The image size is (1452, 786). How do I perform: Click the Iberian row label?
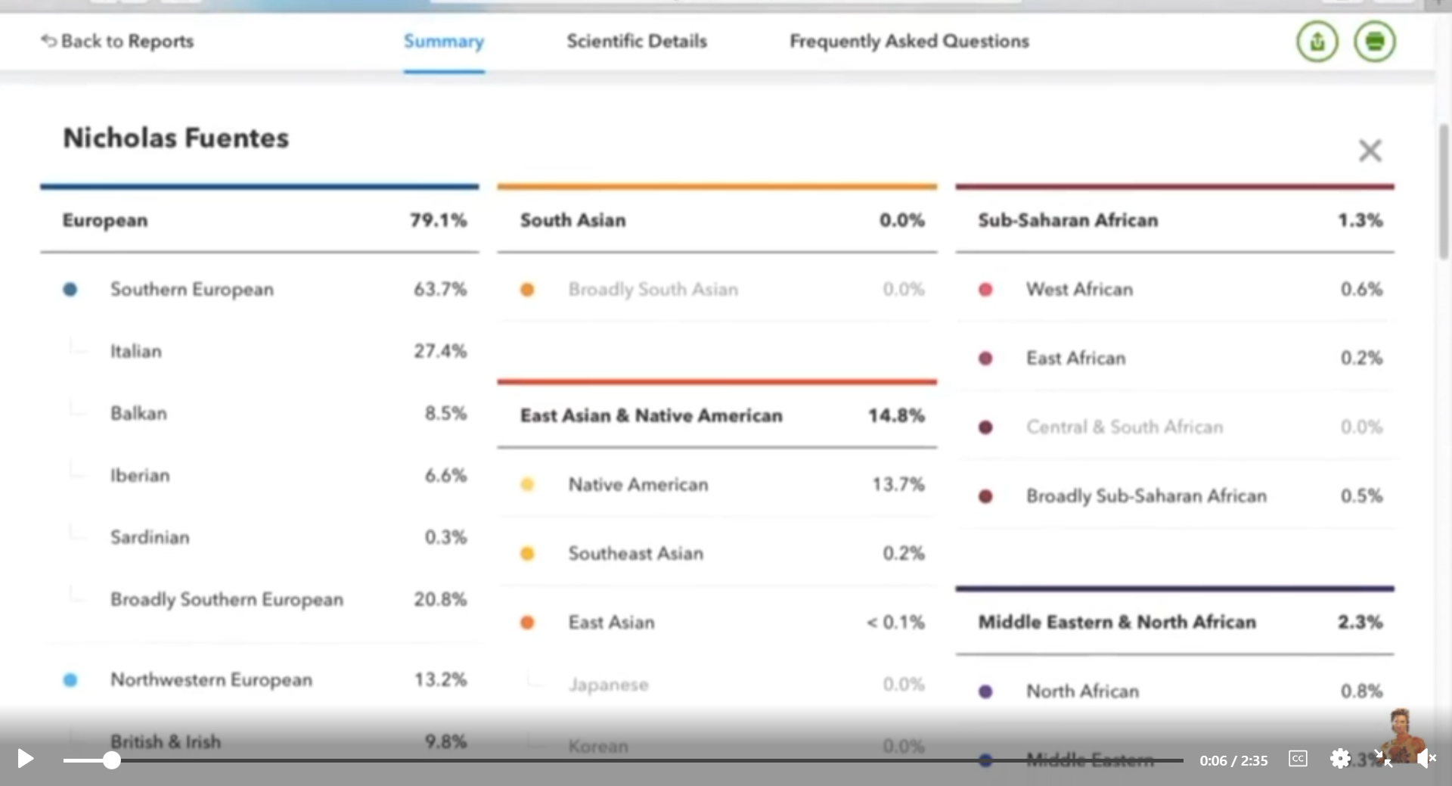(140, 475)
